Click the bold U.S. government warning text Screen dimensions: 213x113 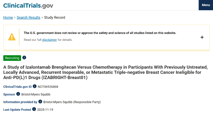click(x=100, y=33)
